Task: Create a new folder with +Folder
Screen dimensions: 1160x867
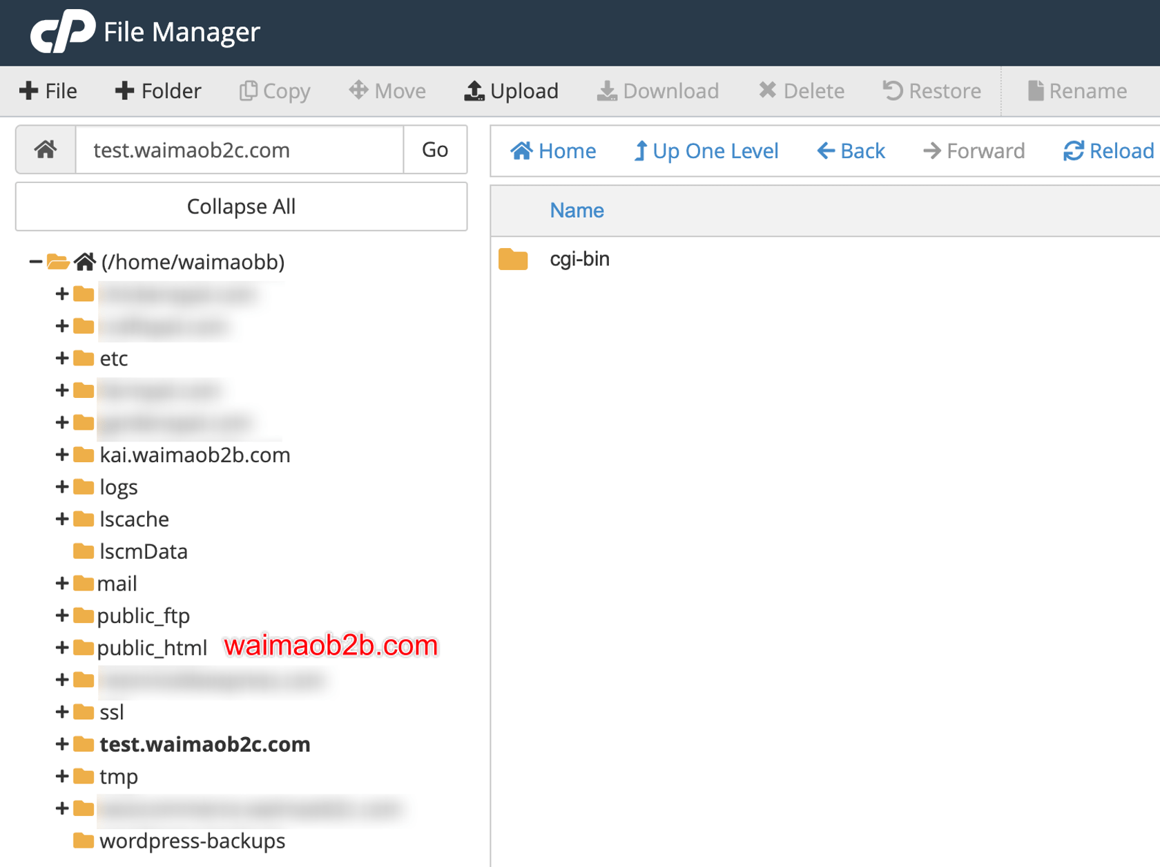Action: click(158, 90)
